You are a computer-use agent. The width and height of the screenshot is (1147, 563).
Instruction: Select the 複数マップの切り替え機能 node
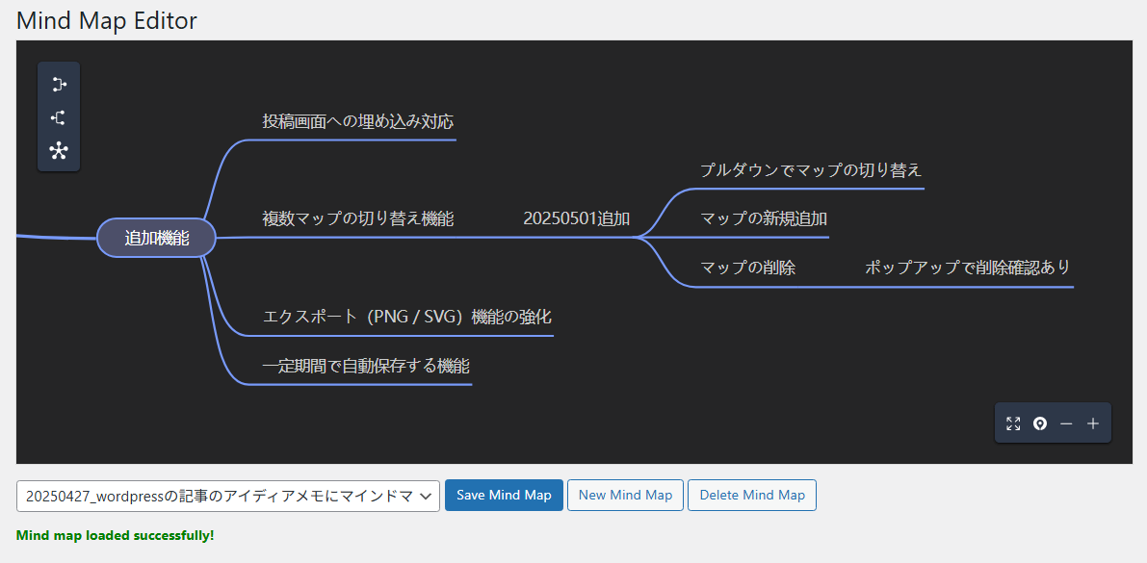point(358,218)
